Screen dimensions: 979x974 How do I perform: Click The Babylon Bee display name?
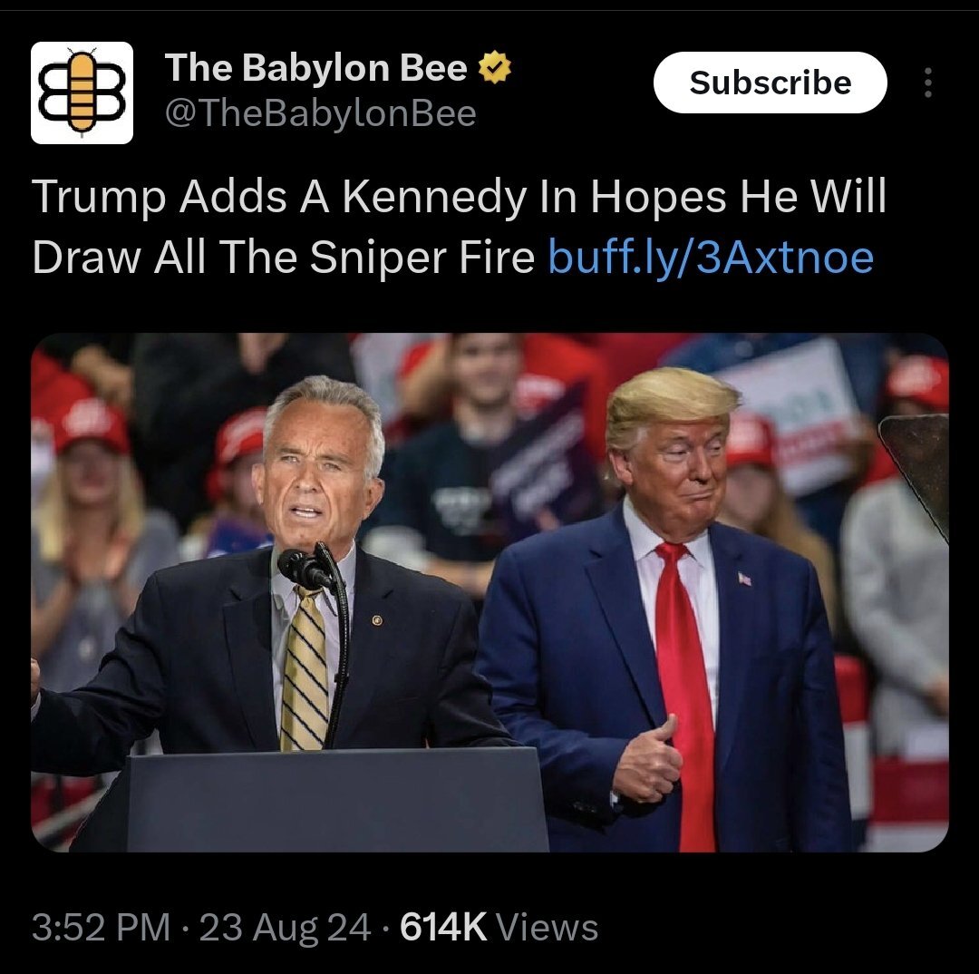316,67
